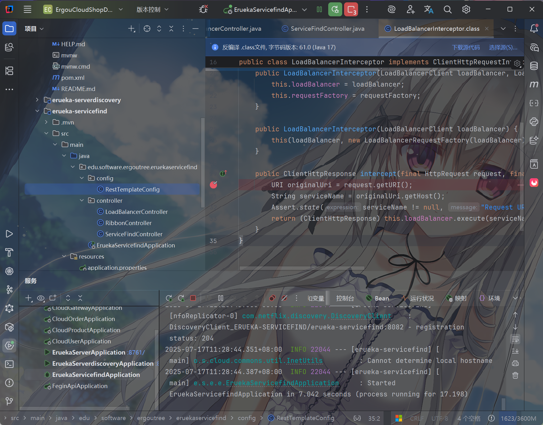Open IDE settings gear

point(466,9)
